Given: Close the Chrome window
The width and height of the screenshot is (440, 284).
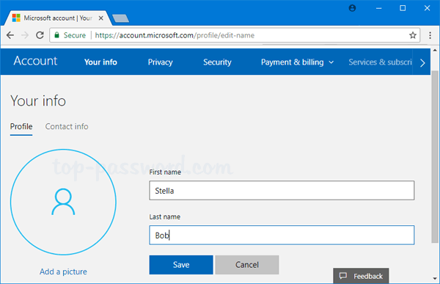Looking at the screenshot, I should pyautogui.click(x=427, y=8).
